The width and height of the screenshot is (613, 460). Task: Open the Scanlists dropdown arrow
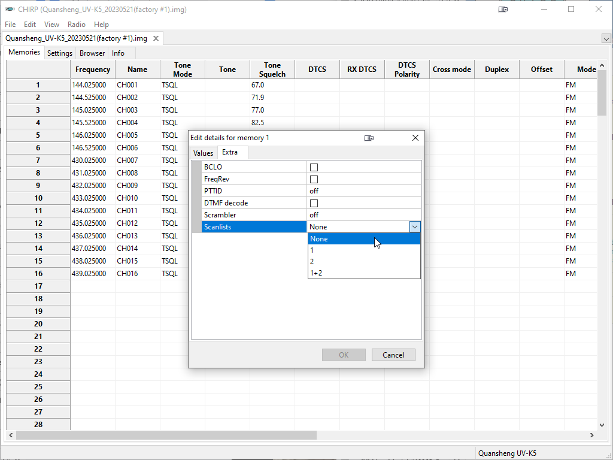pyautogui.click(x=415, y=227)
